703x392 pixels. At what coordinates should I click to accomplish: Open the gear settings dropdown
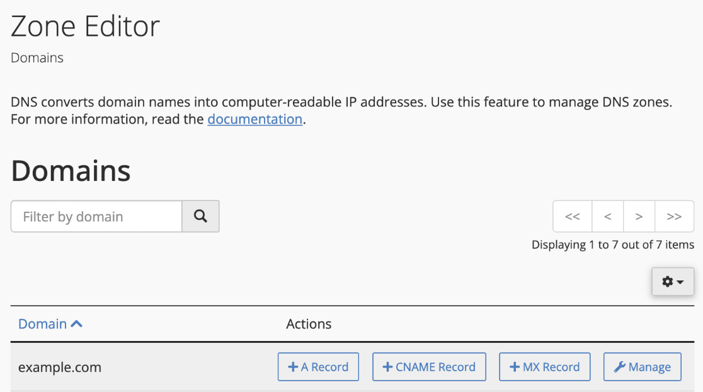click(673, 282)
